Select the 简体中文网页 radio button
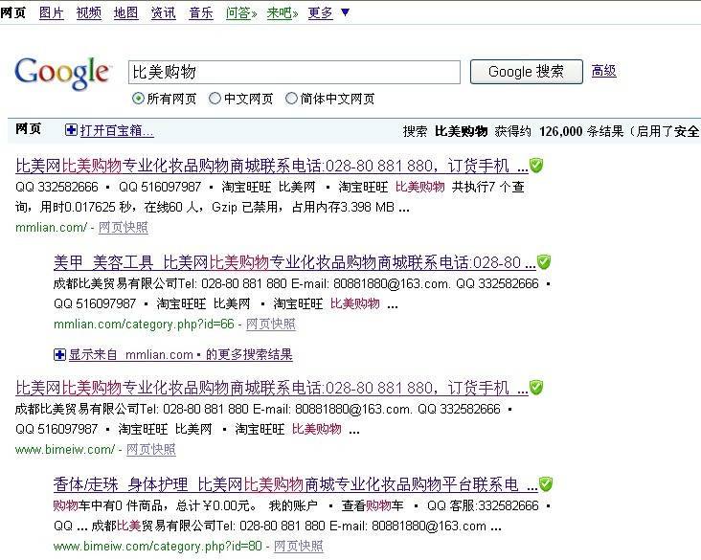The width and height of the screenshot is (701, 560). pos(291,99)
